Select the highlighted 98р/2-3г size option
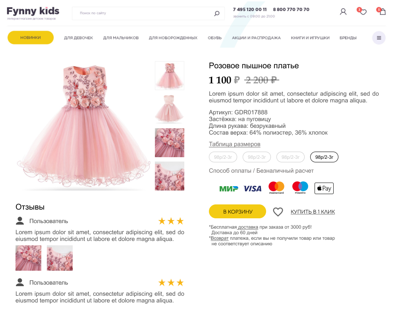The image size is (394, 310). (324, 157)
